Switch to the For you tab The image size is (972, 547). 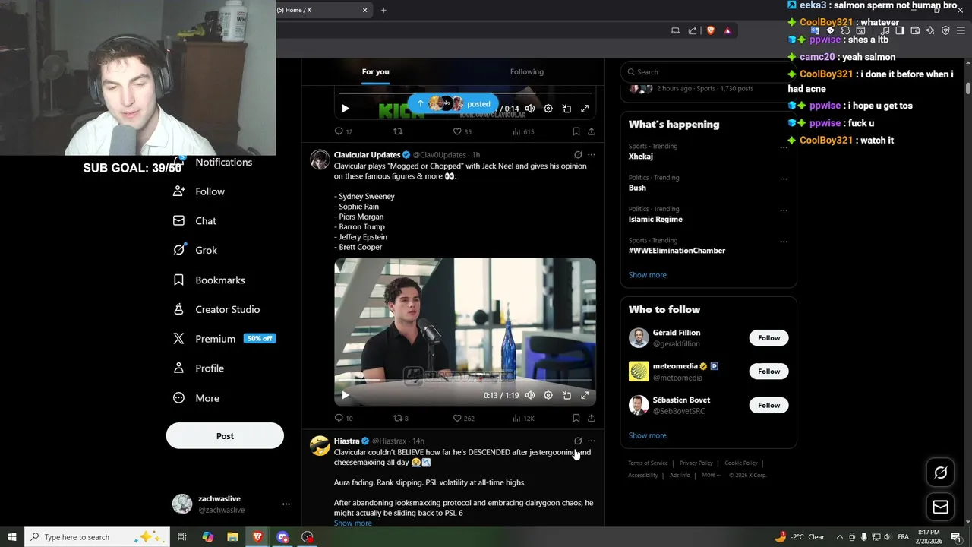[375, 71]
